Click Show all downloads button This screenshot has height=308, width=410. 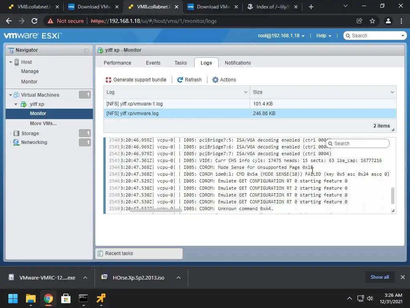(380, 277)
